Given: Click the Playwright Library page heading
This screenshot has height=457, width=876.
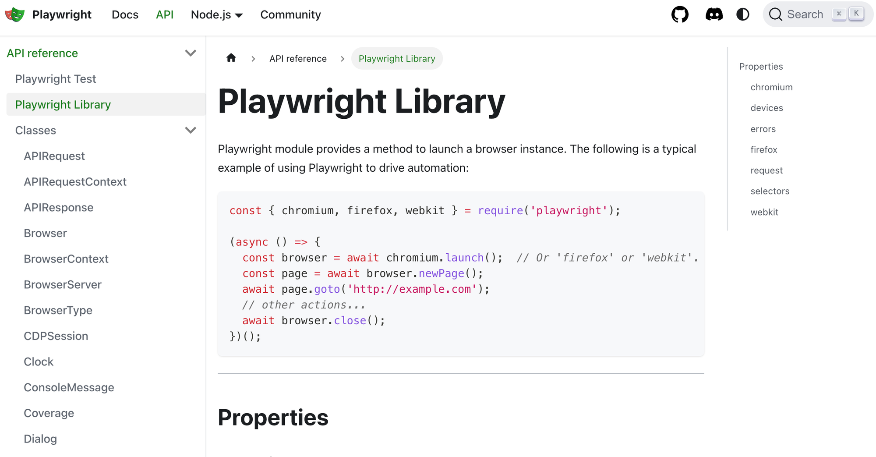Looking at the screenshot, I should click(361, 101).
